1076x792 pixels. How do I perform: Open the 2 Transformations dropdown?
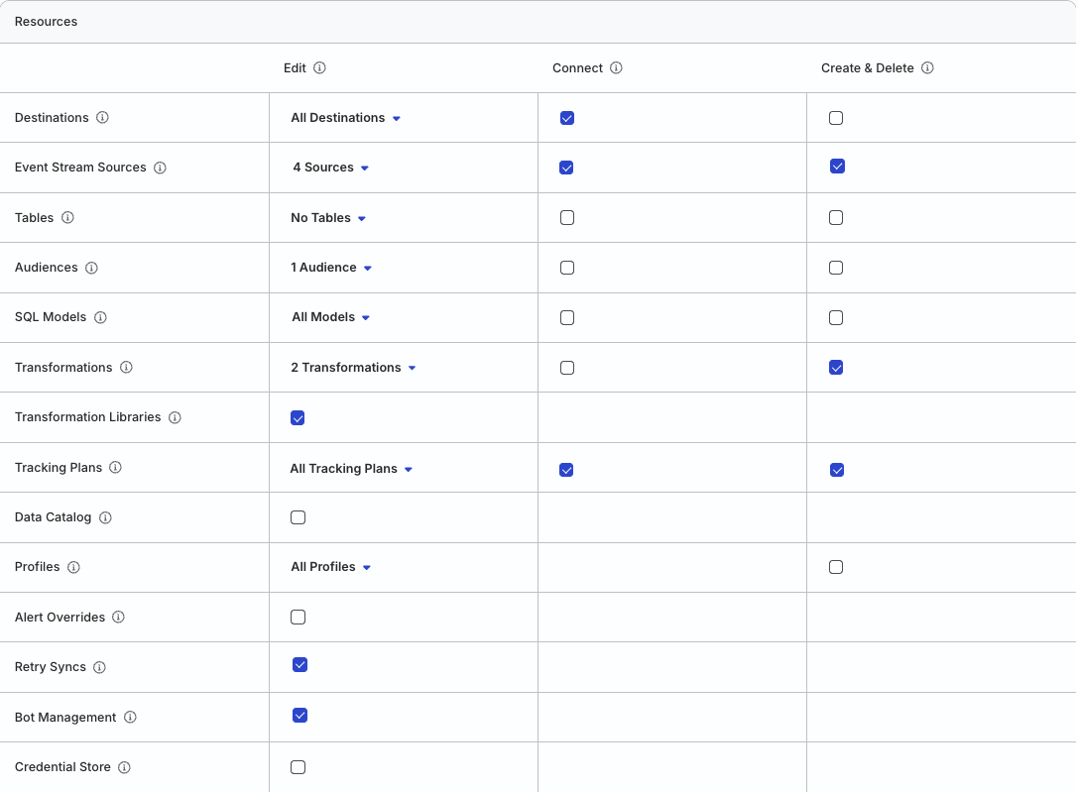353,368
